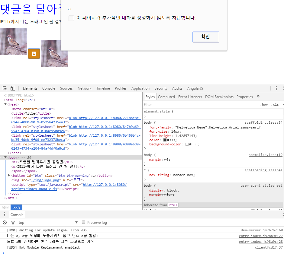Confirm the alert with the 확인 button

(205, 37)
